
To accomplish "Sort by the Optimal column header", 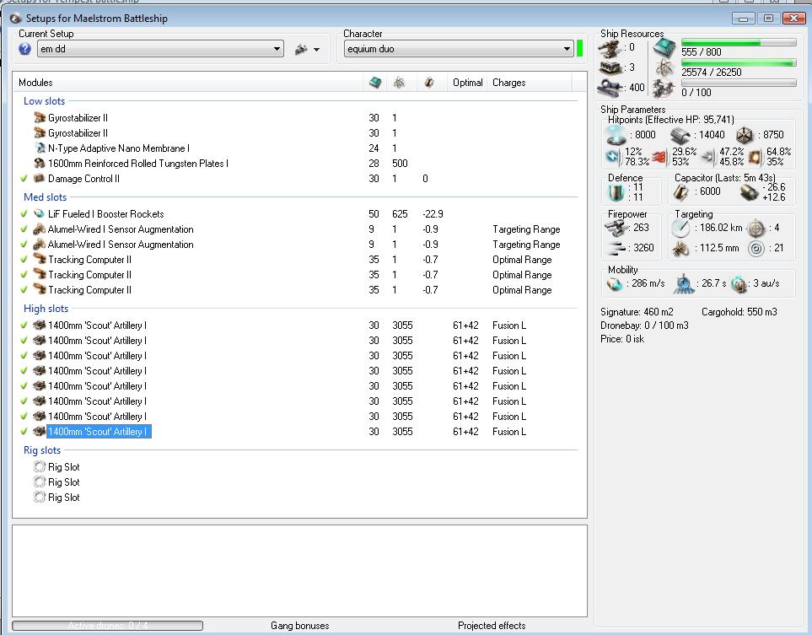I will click(x=467, y=83).
